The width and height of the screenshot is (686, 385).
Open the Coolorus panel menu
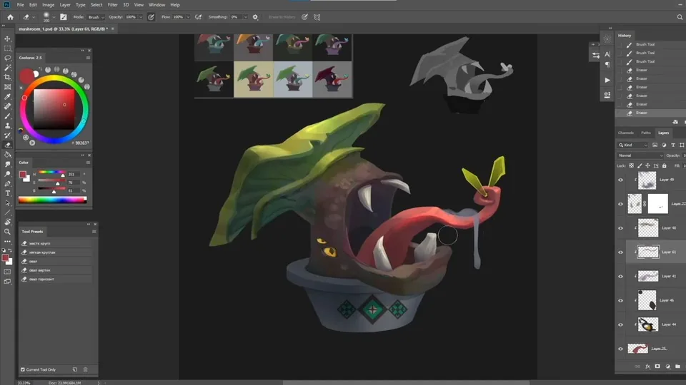(x=88, y=58)
